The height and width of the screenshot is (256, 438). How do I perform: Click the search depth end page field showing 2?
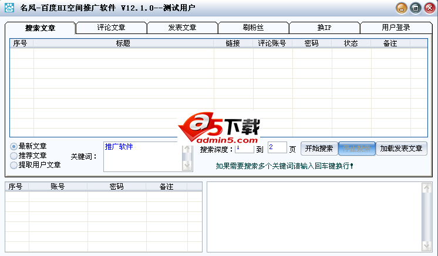tap(277, 147)
